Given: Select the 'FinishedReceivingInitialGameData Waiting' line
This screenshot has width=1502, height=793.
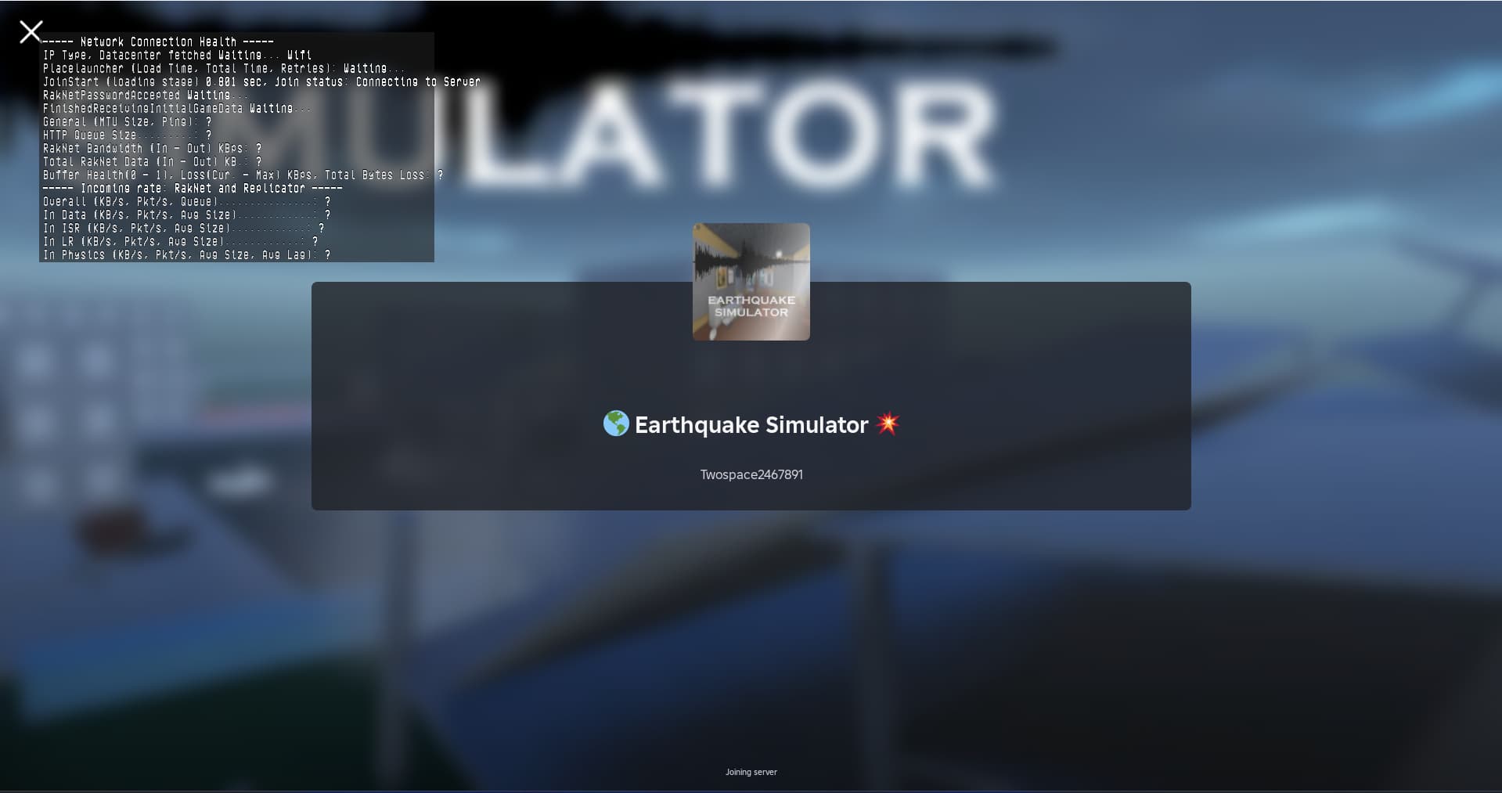Looking at the screenshot, I should [178, 108].
